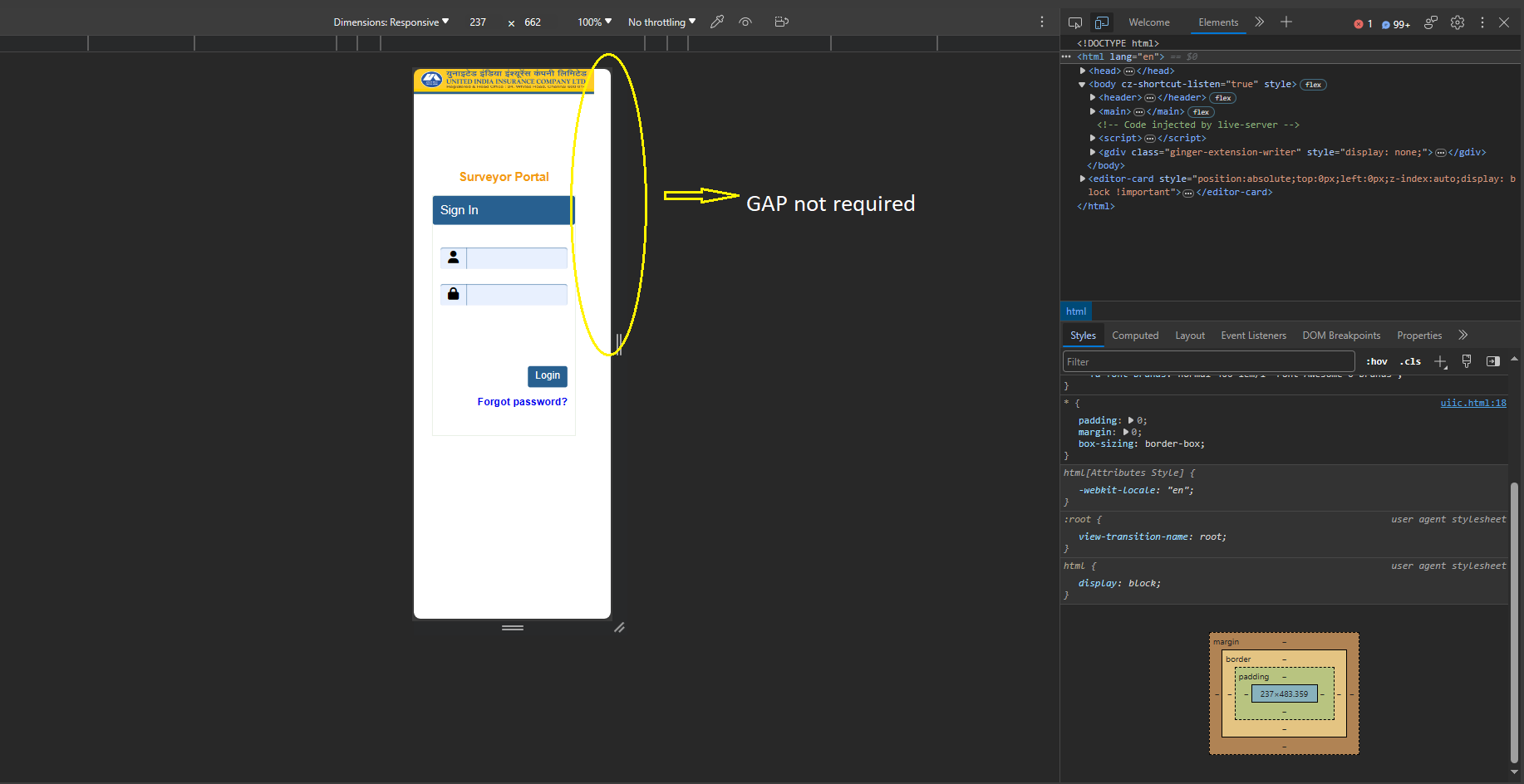Expand the gdiv ginger-extension-writer node
The width and height of the screenshot is (1524, 784).
coord(1093,152)
